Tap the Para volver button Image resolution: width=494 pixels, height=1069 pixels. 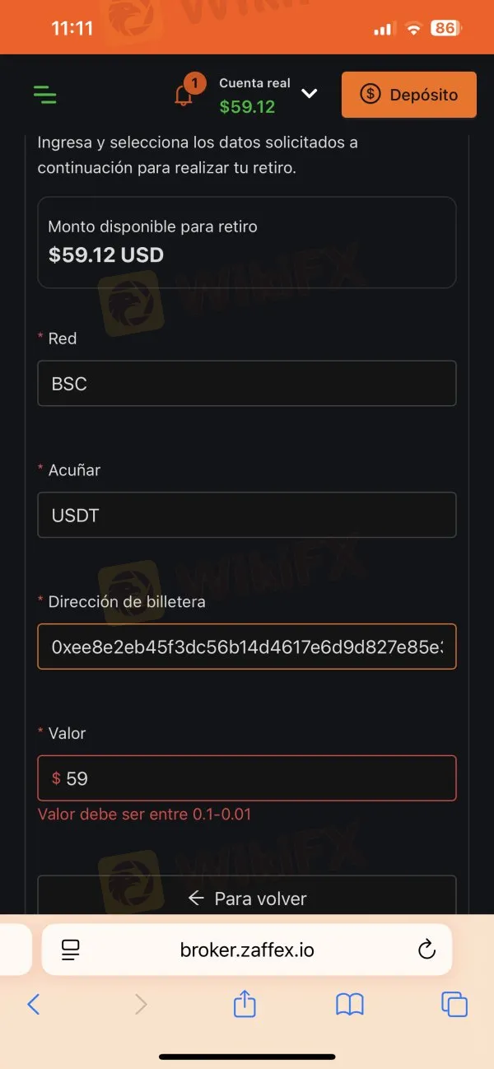coord(247,897)
